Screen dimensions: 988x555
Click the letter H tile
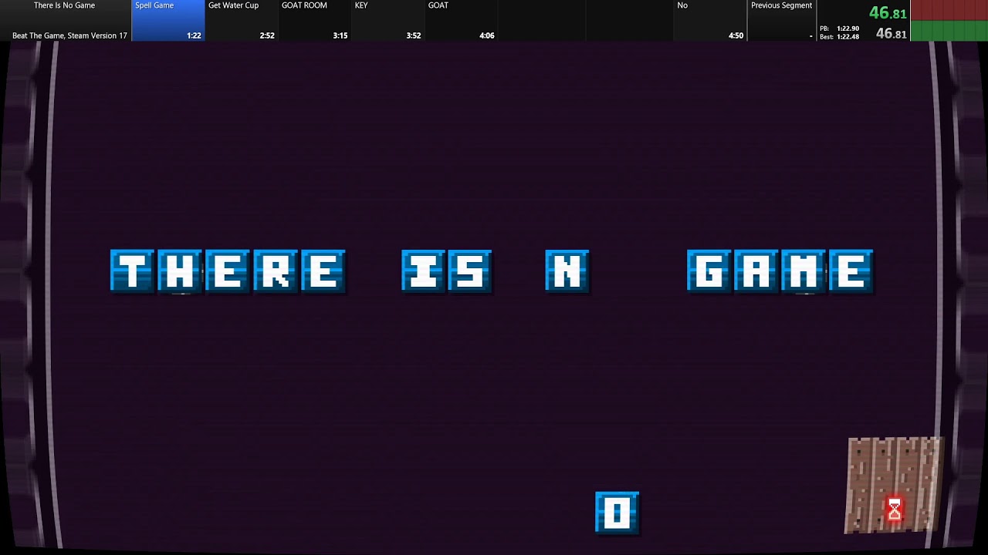click(x=181, y=271)
